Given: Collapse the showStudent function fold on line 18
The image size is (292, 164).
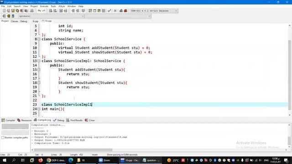Looking at the screenshot, I should (x=39, y=83).
